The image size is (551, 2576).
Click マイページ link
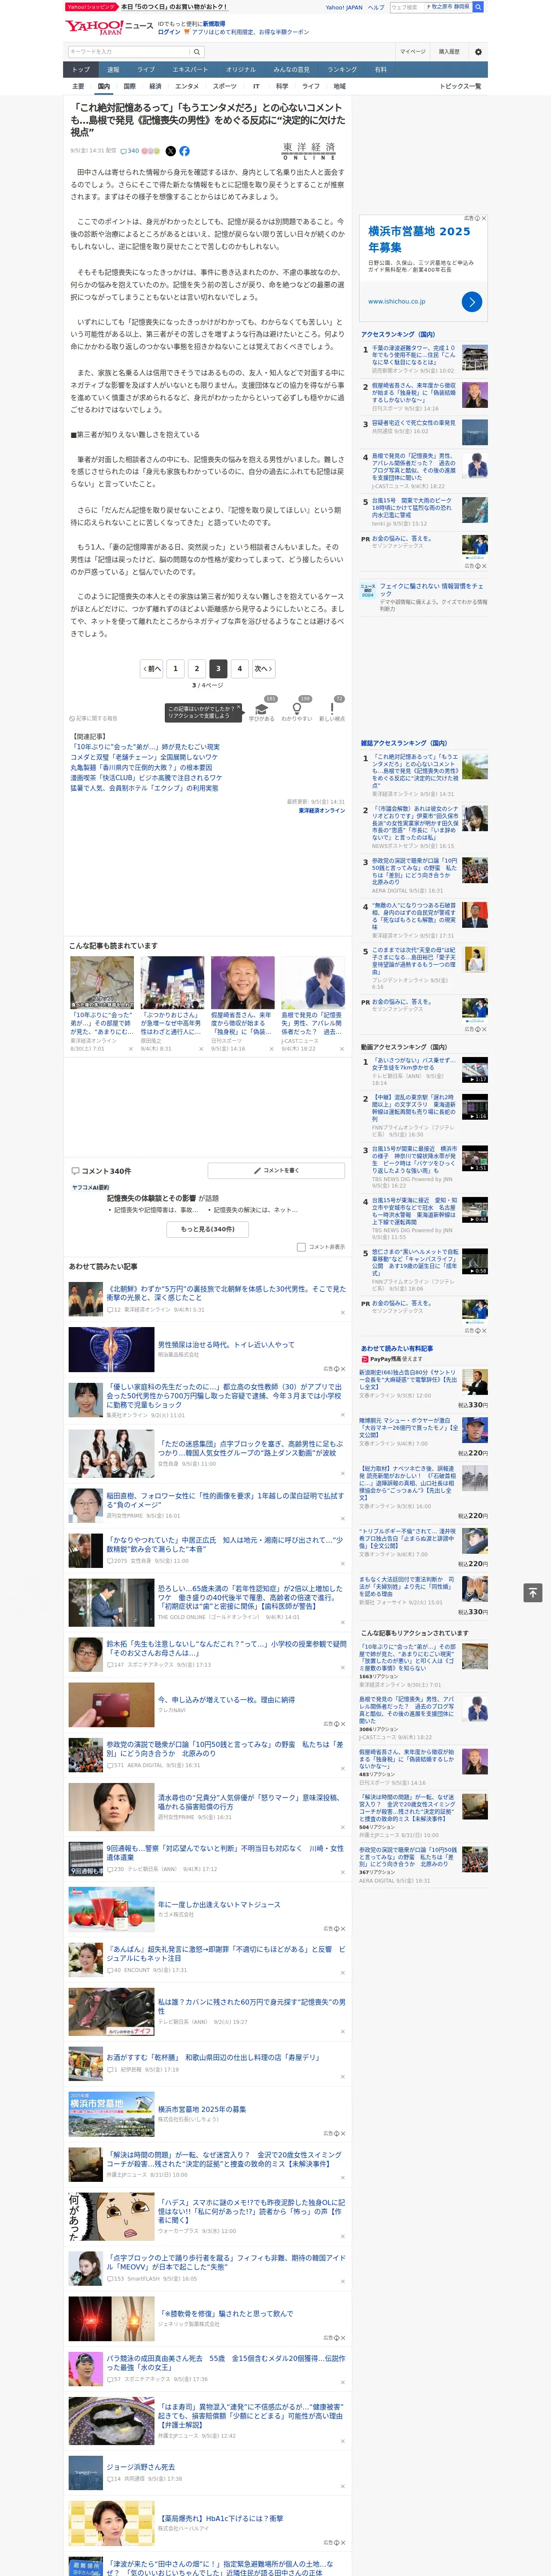point(412,52)
